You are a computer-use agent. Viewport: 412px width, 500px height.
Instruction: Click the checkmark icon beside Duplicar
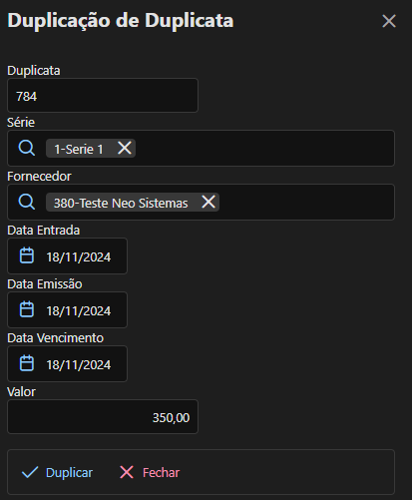30,472
